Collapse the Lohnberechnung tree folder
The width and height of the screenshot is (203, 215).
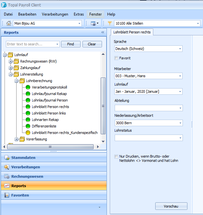(x=17, y=81)
